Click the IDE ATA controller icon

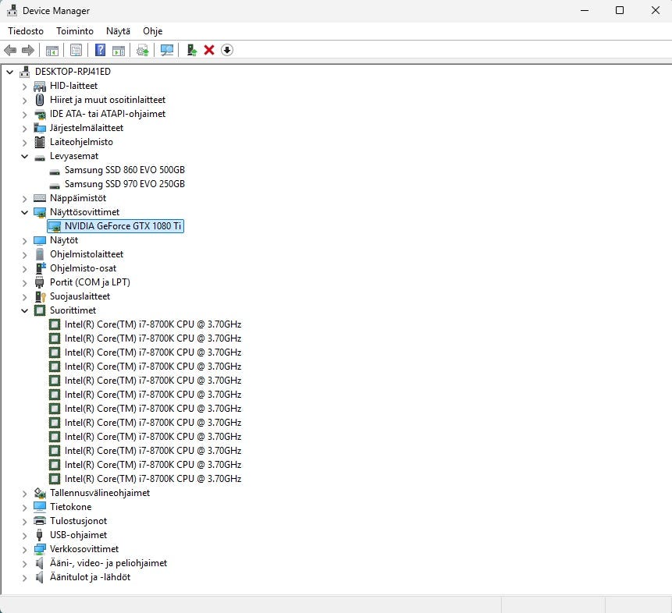(x=40, y=115)
